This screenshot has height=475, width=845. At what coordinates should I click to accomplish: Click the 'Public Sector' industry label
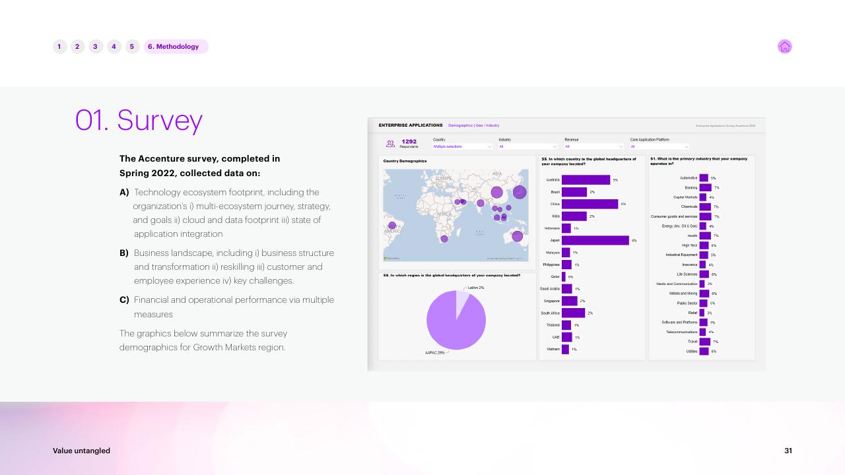[x=687, y=303]
